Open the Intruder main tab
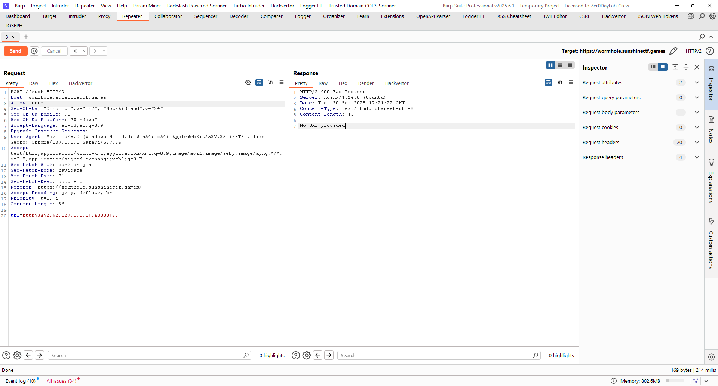Viewport: 718px width, 386px height. tap(77, 16)
